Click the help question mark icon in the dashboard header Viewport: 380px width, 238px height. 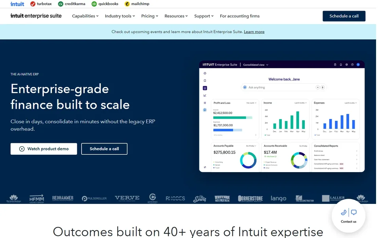(352, 65)
